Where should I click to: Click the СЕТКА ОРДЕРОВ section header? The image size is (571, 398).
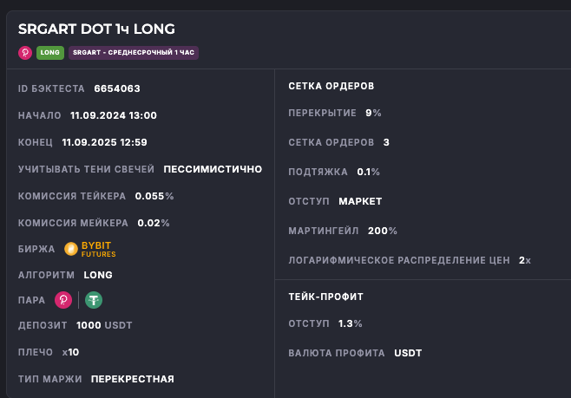tap(331, 86)
